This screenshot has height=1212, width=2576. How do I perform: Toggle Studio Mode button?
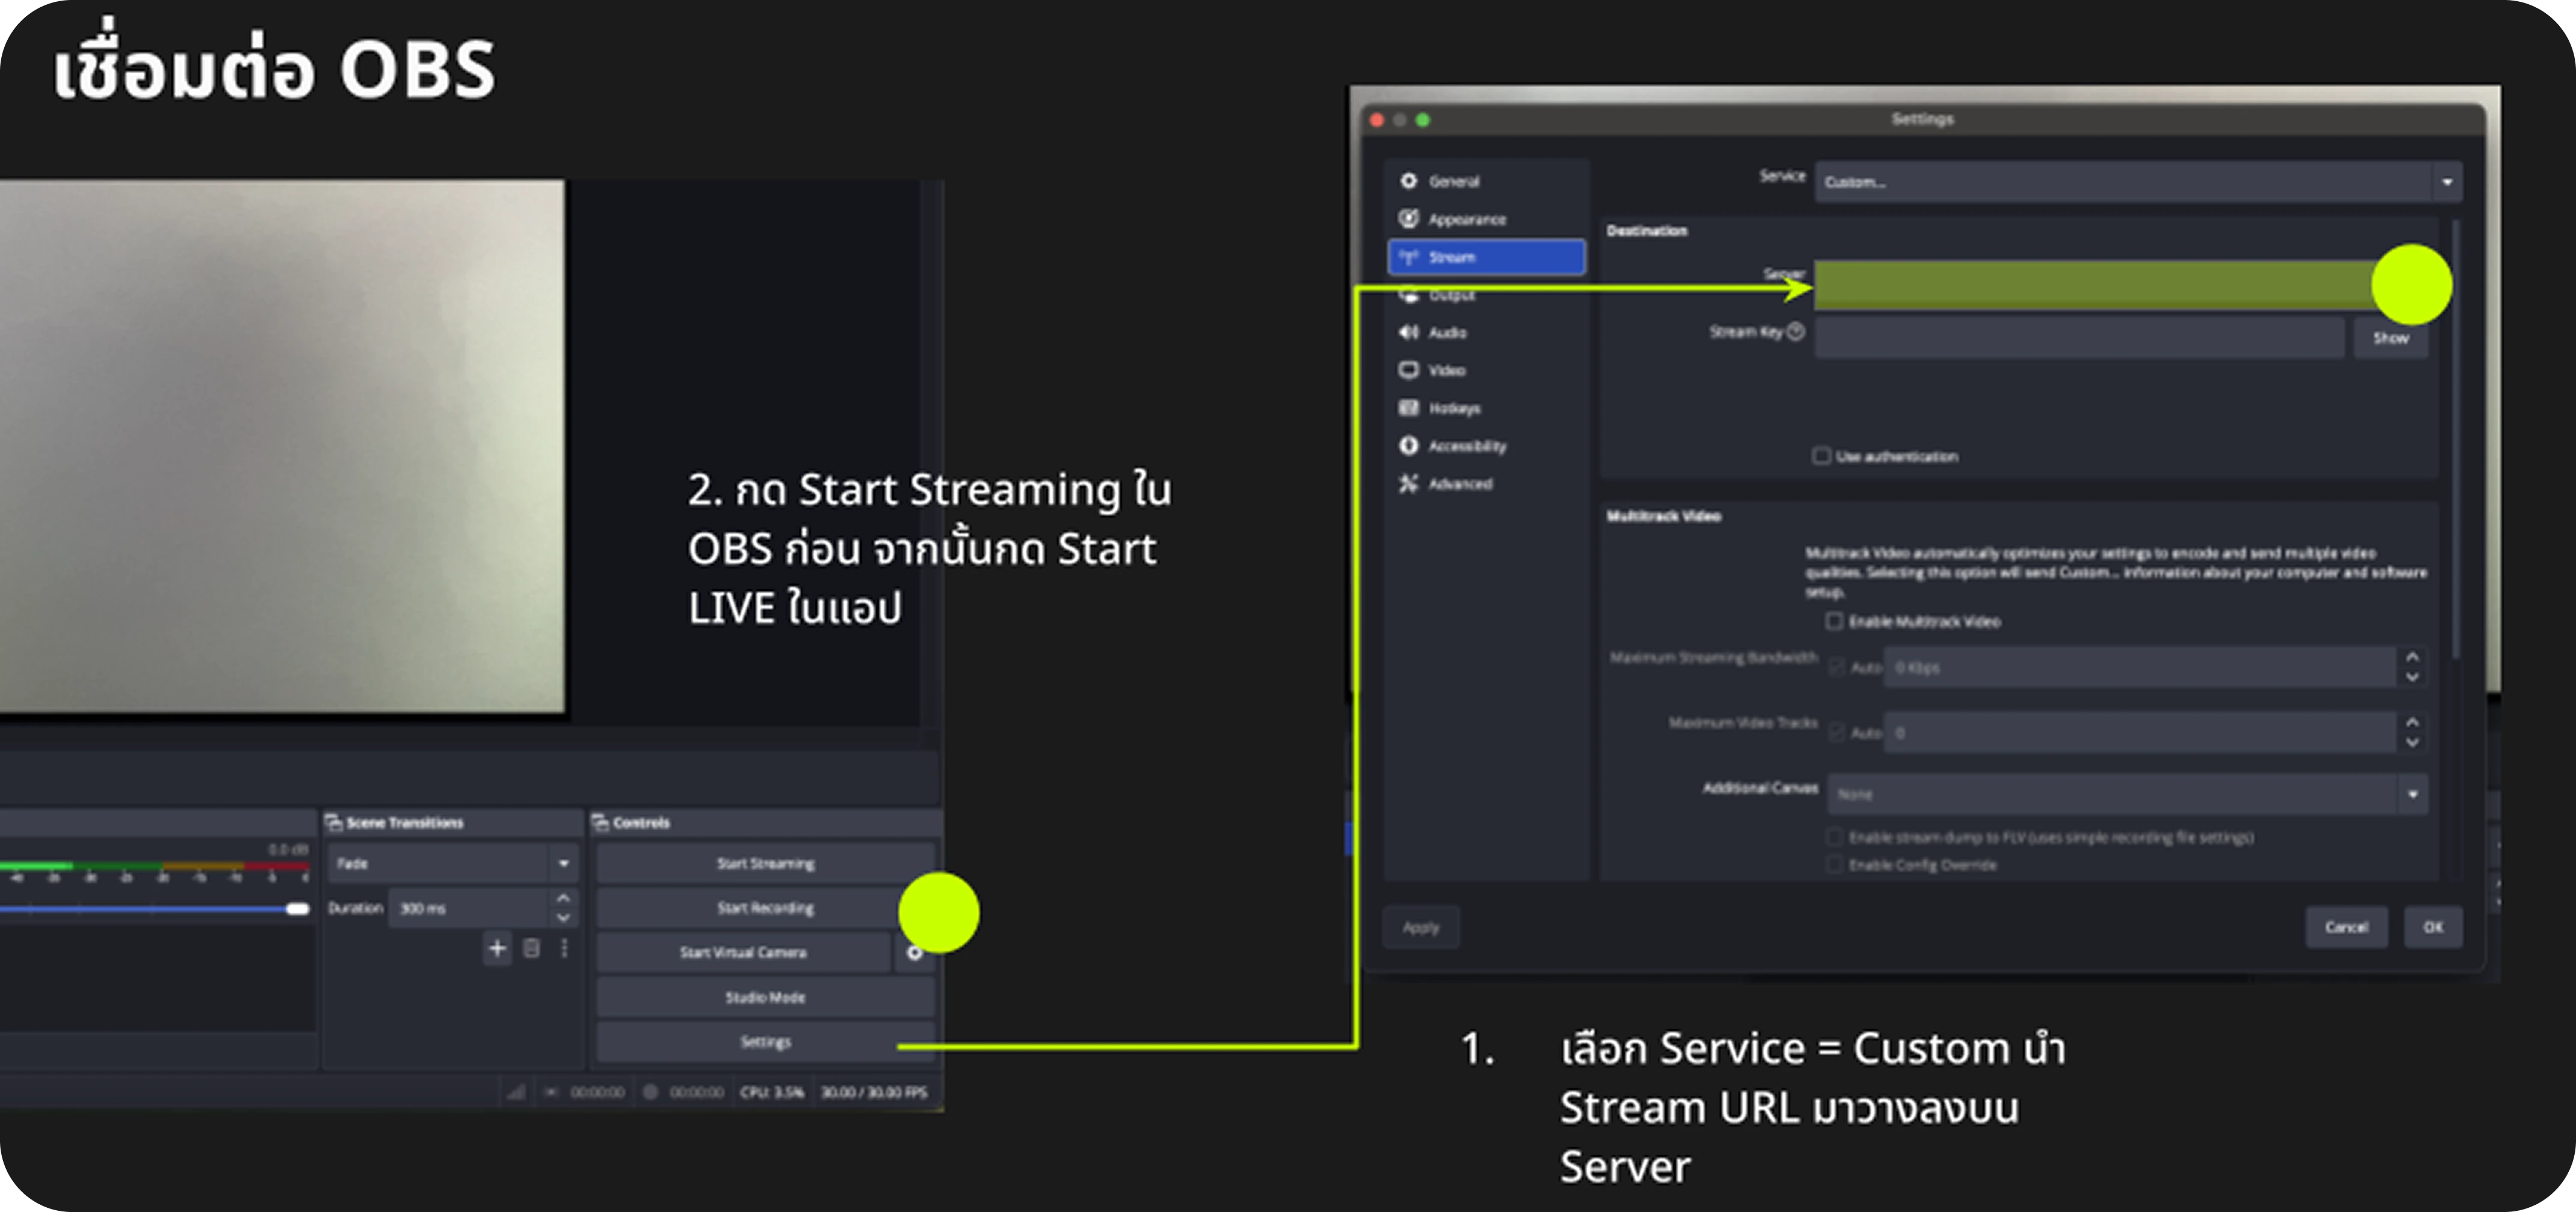[765, 997]
